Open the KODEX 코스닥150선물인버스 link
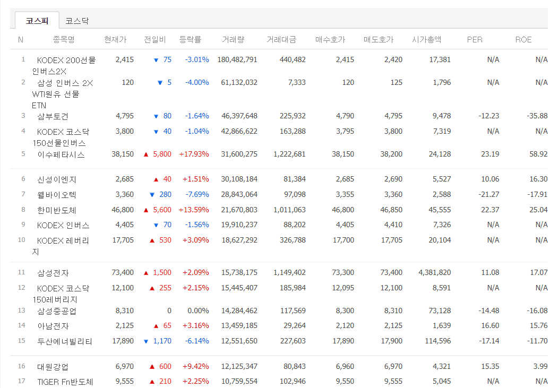This screenshot has height=388, width=559. [x=61, y=137]
